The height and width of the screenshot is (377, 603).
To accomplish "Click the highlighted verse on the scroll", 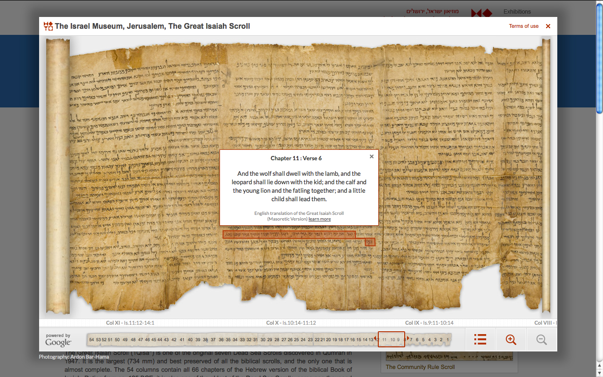I will click(289, 234).
